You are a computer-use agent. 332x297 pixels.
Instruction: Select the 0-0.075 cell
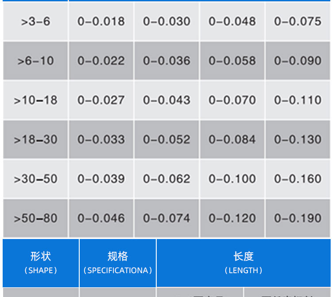click(297, 21)
